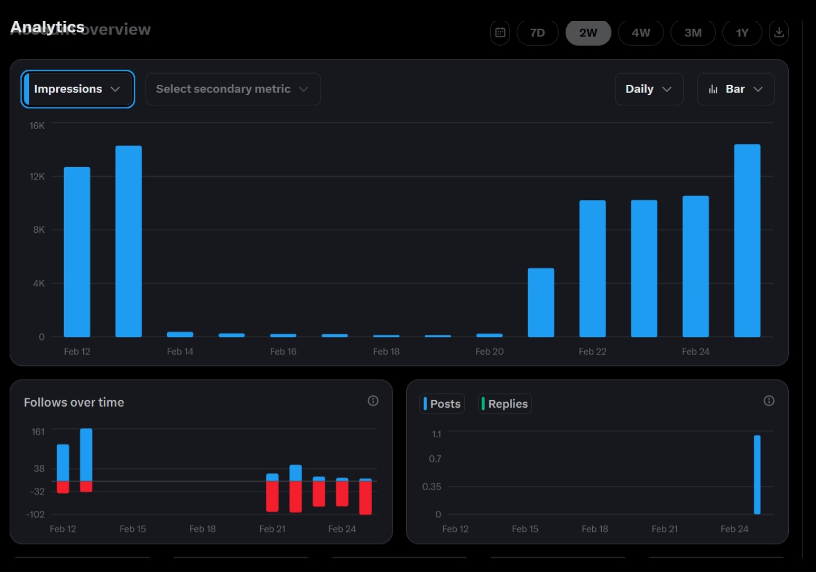Open the Impressions primary metric dropdown
The width and height of the screenshot is (816, 572).
point(78,89)
